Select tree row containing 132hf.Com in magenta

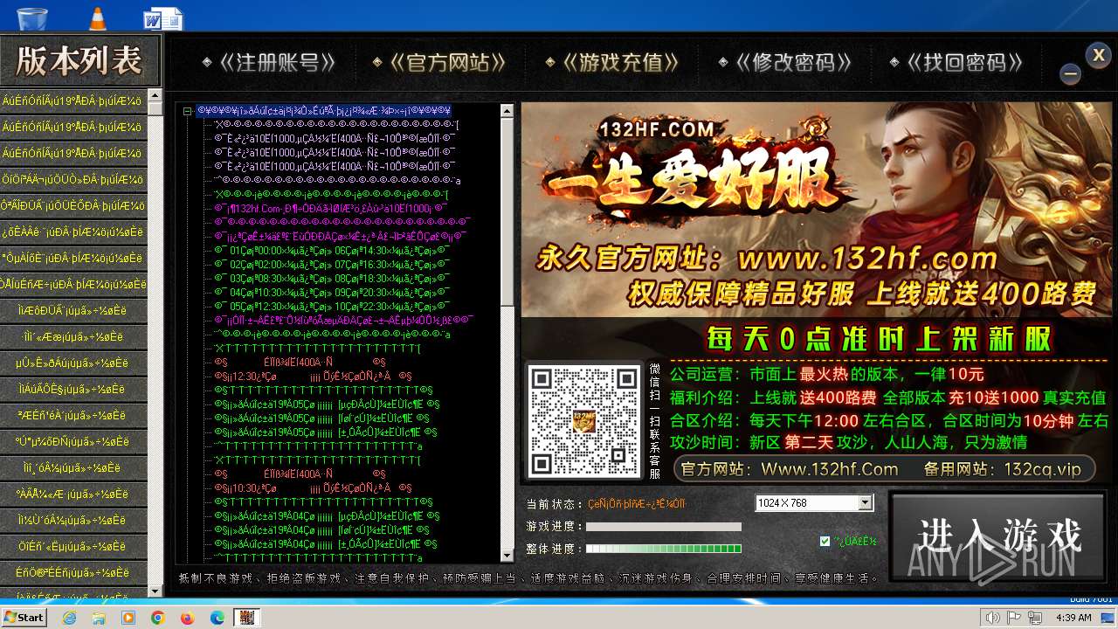coord(330,209)
